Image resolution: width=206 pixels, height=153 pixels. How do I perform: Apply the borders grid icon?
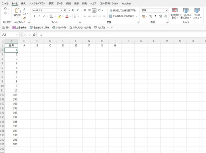51,16
